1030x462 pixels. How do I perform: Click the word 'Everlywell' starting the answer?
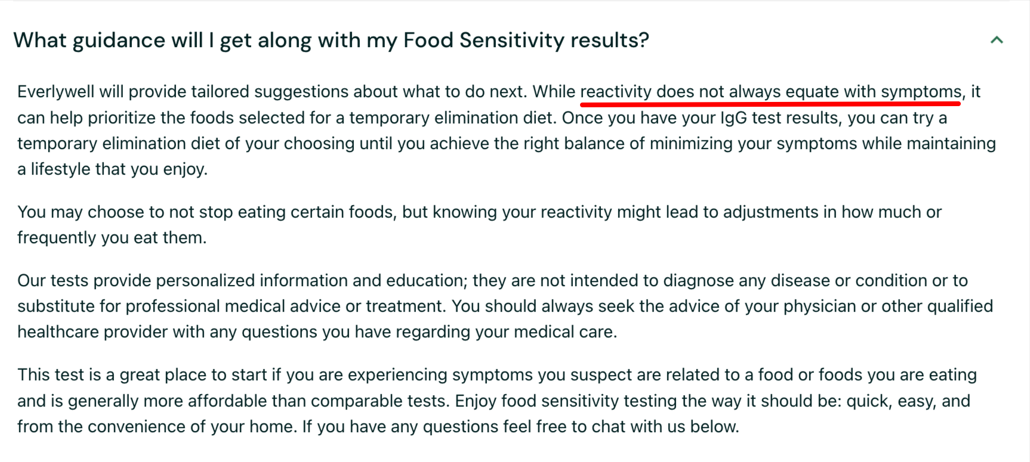pos(56,92)
